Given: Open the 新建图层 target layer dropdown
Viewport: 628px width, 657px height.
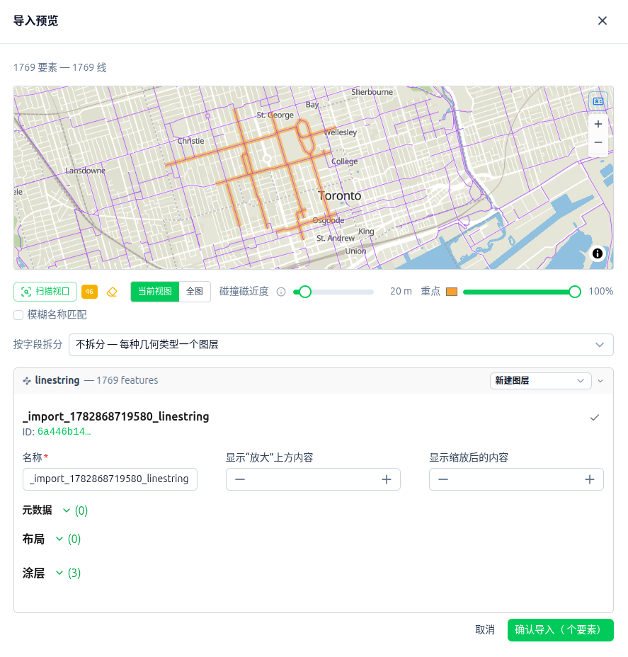Looking at the screenshot, I should tap(540, 381).
